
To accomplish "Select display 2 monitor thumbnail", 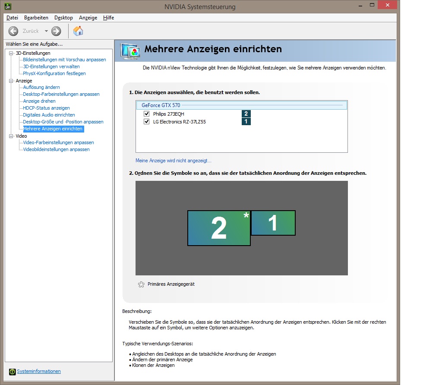I will (x=219, y=228).
